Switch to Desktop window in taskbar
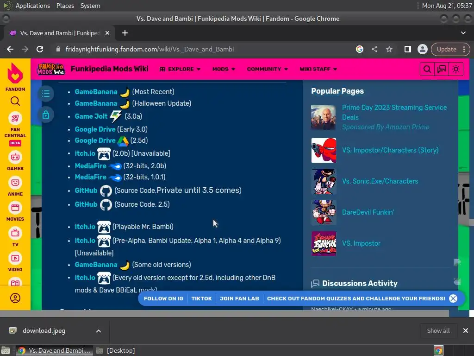This screenshot has width=474, height=356. coord(116,350)
